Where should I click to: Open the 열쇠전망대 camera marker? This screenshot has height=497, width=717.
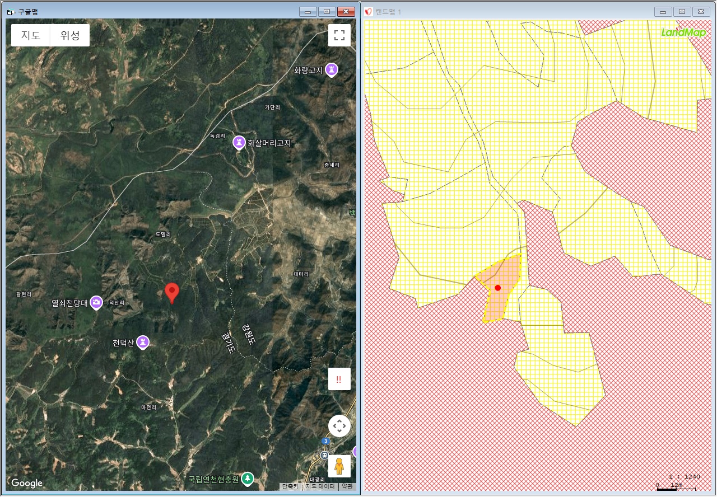coord(96,303)
